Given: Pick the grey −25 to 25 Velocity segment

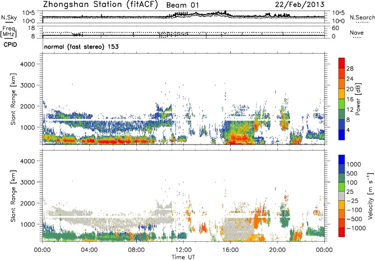Looking at the screenshot, I should tap(342, 196).
